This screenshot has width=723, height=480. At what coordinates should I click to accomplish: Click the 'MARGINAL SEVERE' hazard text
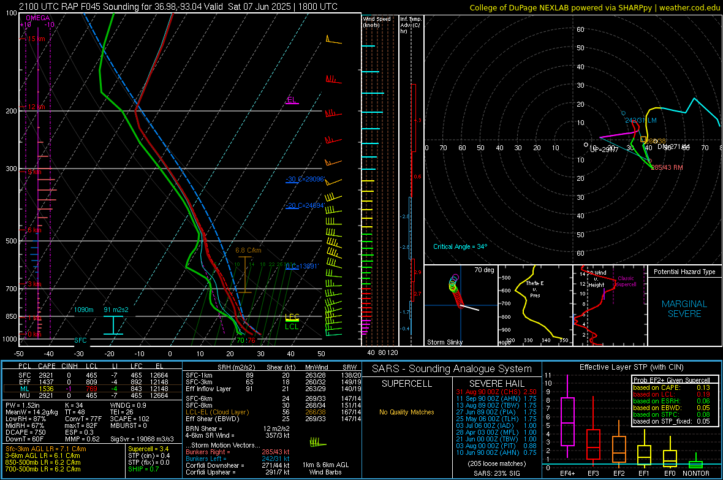(684, 309)
